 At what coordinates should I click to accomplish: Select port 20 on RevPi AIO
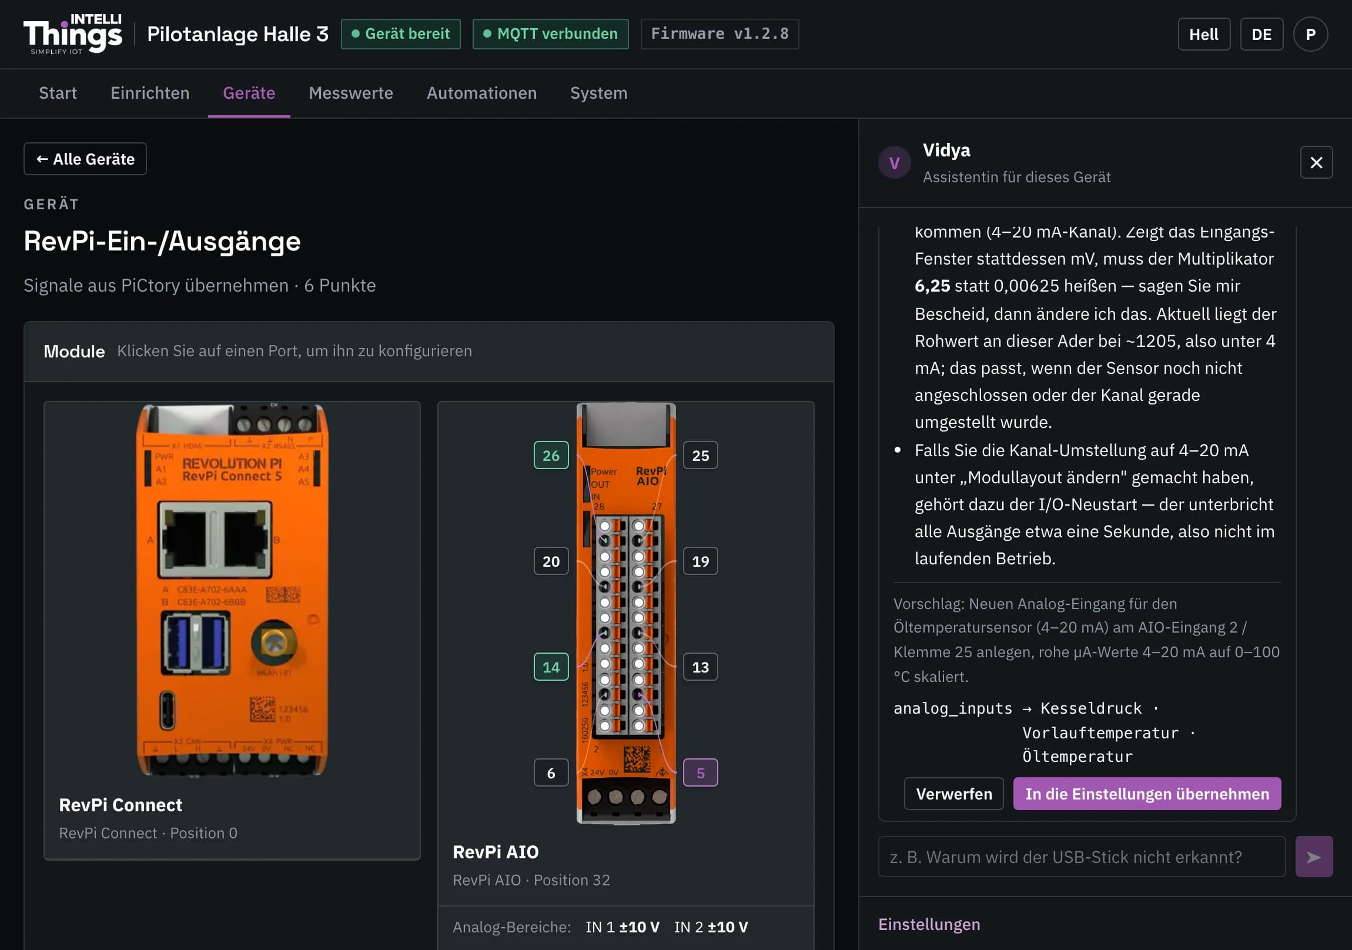click(551, 561)
